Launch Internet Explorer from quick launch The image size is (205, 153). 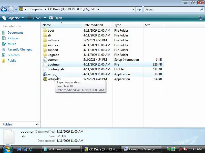coord(30,149)
